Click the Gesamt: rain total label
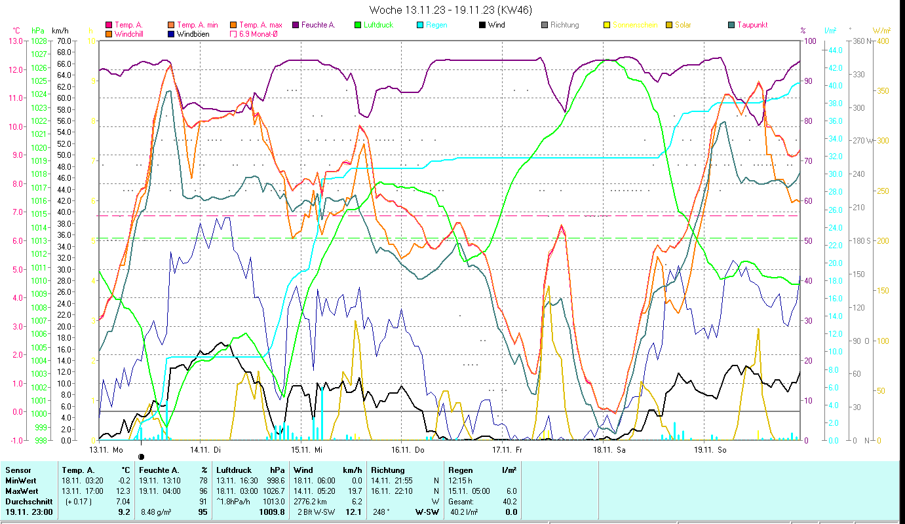This screenshot has width=905, height=524. click(x=462, y=502)
